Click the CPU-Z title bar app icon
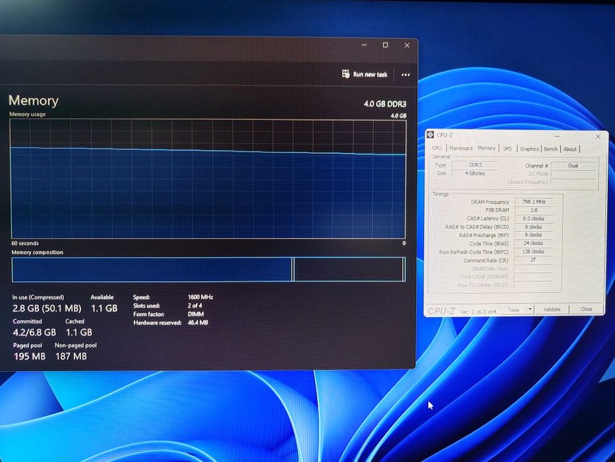The image size is (615, 462). 430,135
